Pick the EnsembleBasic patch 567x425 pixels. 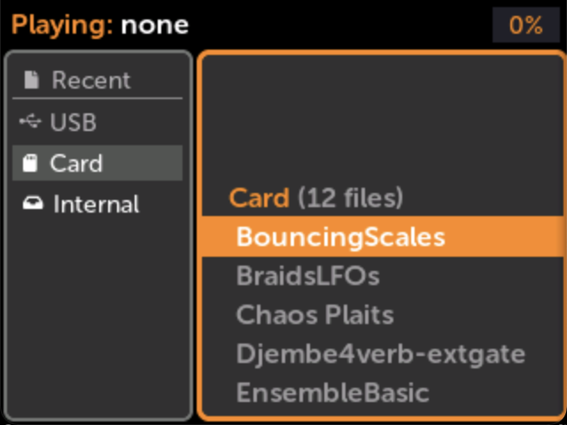(332, 392)
